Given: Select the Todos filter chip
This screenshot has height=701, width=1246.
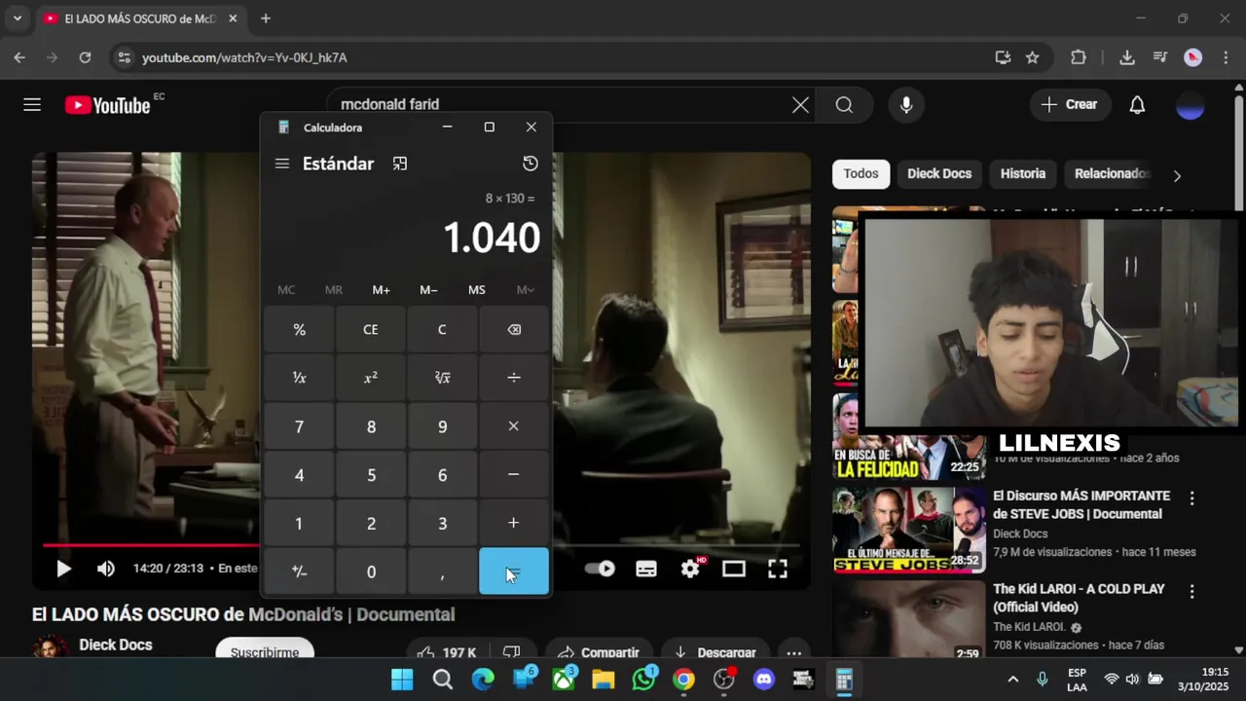Looking at the screenshot, I should coord(861,173).
